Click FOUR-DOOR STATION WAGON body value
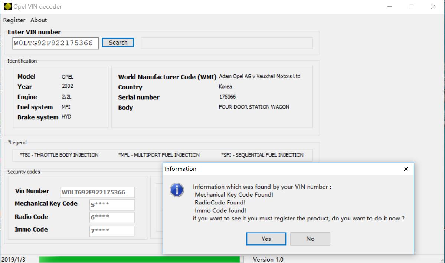445x263 pixels. (x=254, y=107)
